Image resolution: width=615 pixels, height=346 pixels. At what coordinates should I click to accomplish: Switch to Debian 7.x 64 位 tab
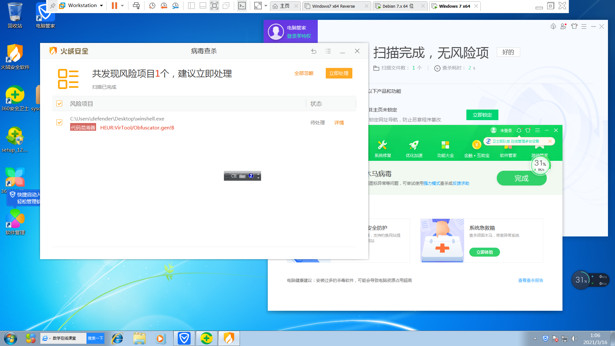(x=400, y=6)
